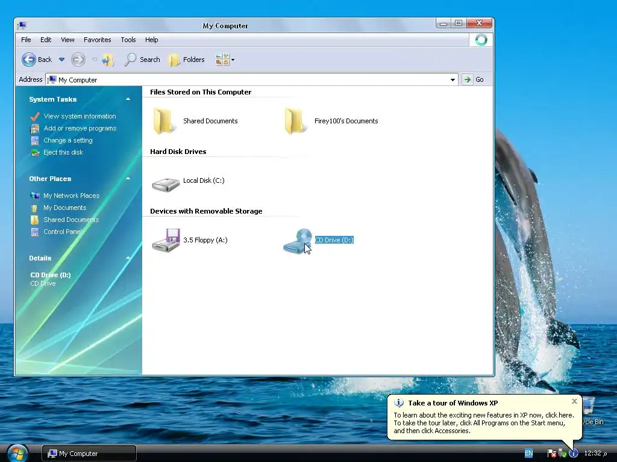Click the EN language indicator
This screenshot has width=617, height=462.
pyautogui.click(x=529, y=454)
